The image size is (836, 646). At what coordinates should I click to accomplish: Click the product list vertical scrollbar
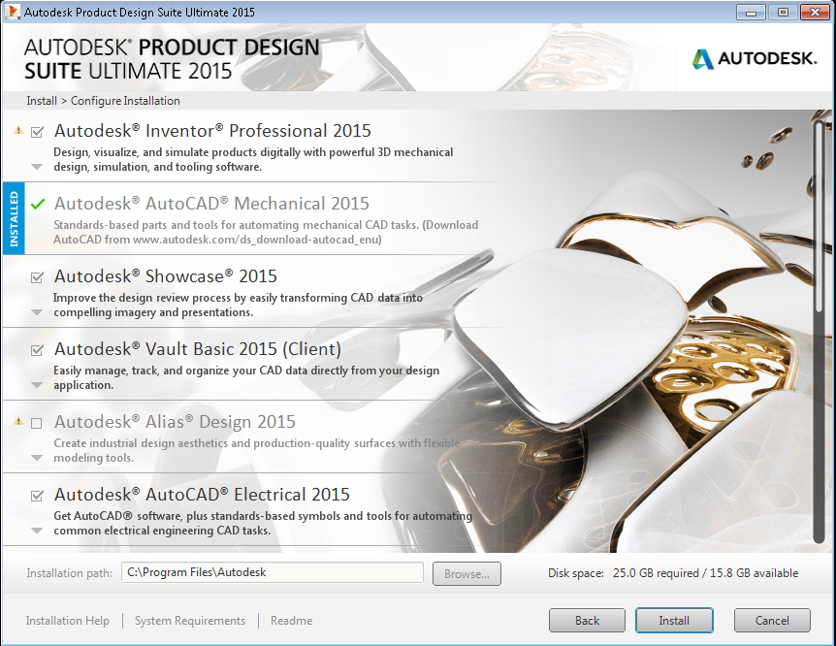pos(820,331)
